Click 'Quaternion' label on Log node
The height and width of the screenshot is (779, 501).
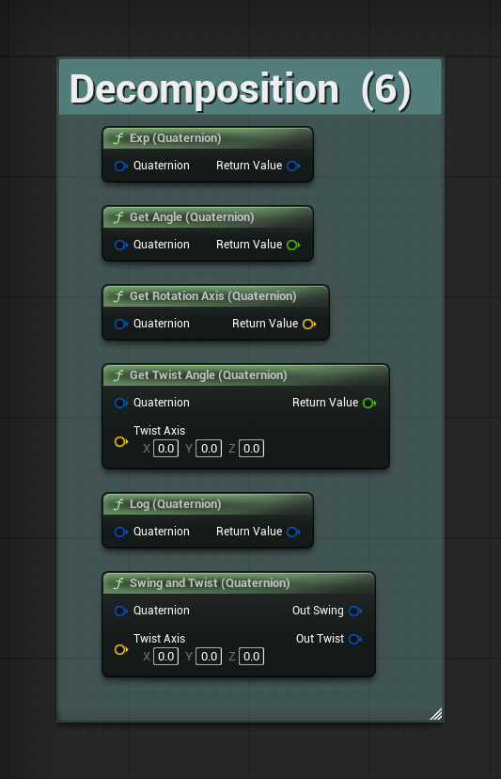pyautogui.click(x=162, y=532)
